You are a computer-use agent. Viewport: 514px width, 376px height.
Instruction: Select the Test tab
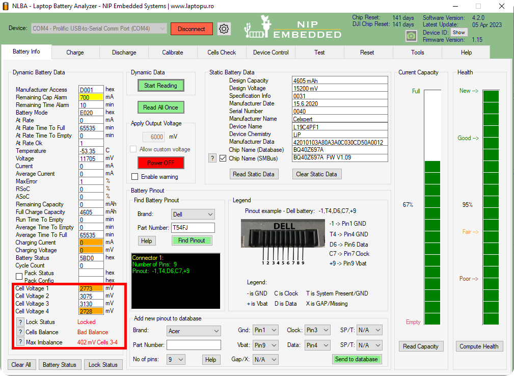319,52
